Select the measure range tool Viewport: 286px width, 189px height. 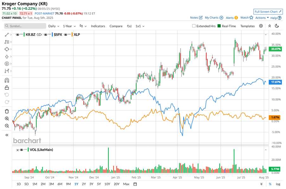pyautogui.click(x=7, y=71)
